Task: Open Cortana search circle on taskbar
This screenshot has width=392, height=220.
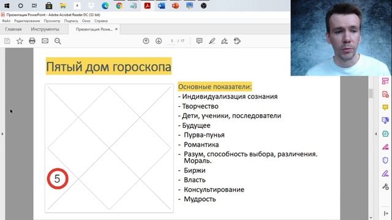Action: pyautogui.click(x=20, y=5)
